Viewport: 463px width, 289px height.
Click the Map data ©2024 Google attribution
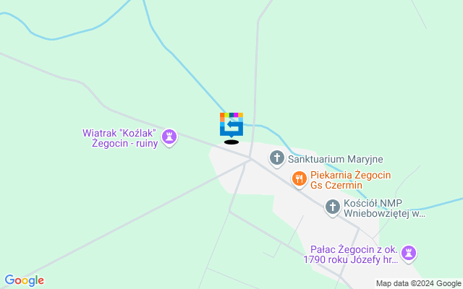coord(418,284)
